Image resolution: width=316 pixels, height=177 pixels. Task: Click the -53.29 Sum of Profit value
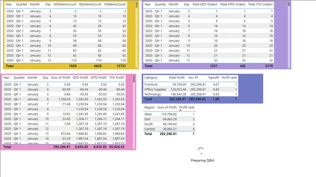point(66,139)
